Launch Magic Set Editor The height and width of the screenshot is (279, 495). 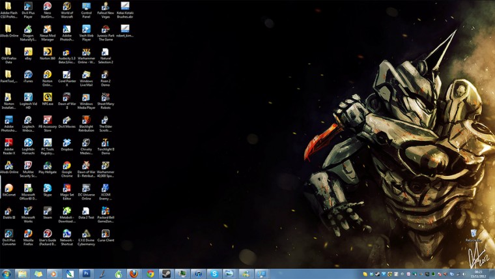67,192
